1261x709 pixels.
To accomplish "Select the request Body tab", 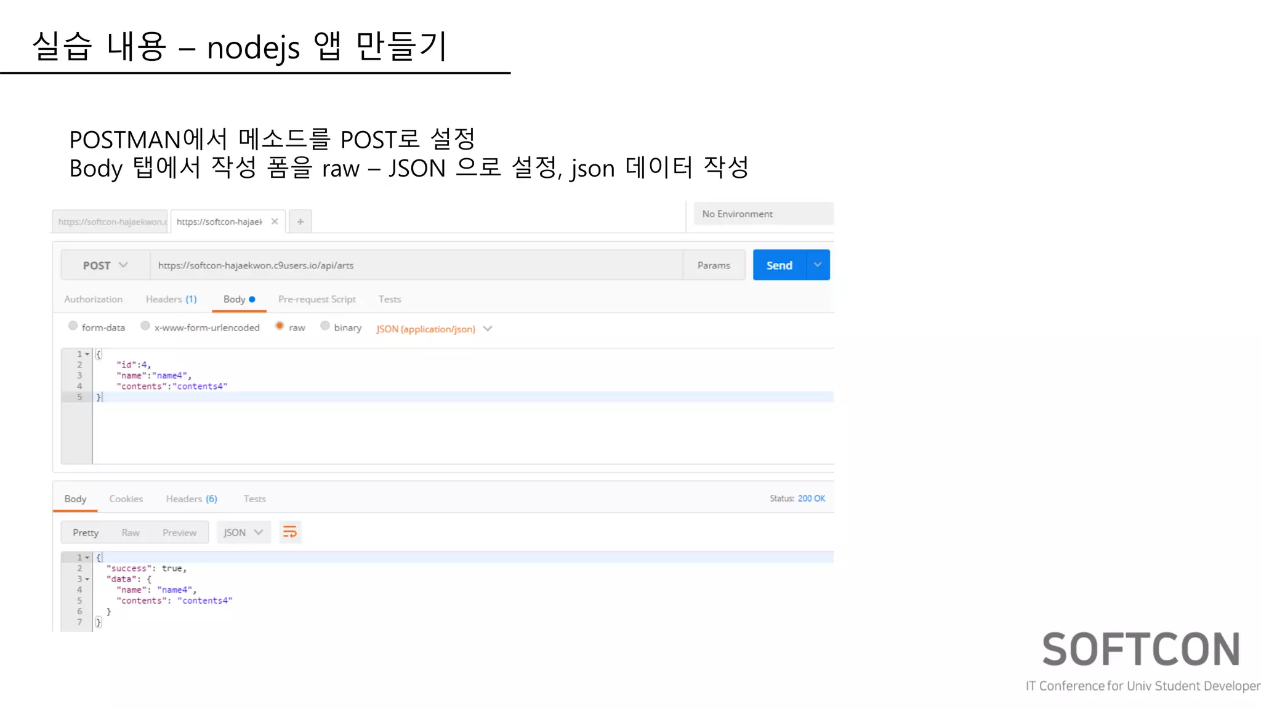I will pos(239,299).
